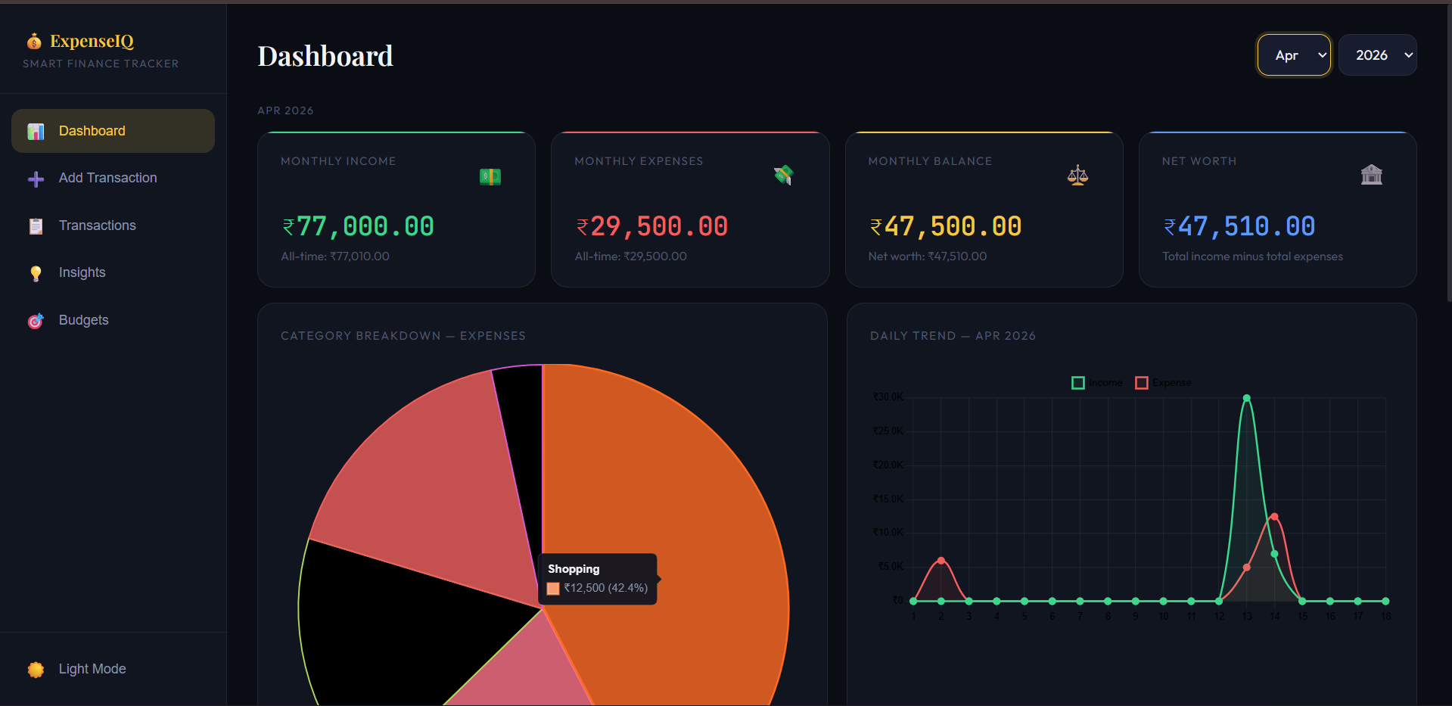1452x706 pixels.
Task: Click the Monthly Expenses flying money icon
Action: pyautogui.click(x=784, y=175)
